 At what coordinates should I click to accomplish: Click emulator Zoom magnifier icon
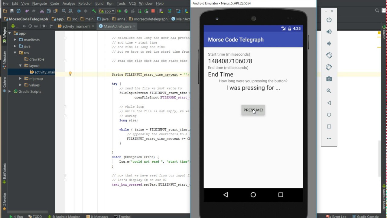point(329,91)
